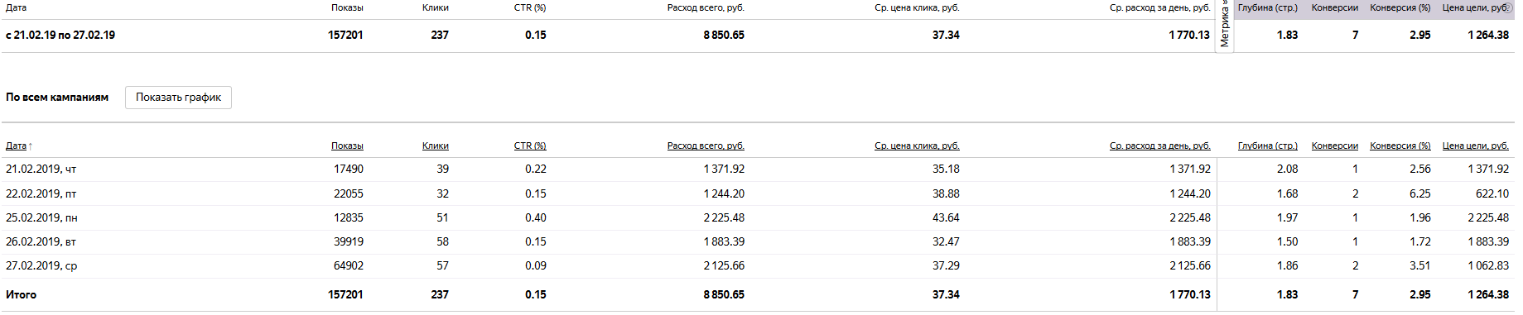Click the По всем кампаниям heading
1523x315 pixels.
(57, 98)
